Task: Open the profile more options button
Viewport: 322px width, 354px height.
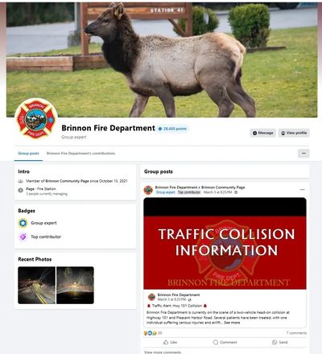Action: (303, 154)
